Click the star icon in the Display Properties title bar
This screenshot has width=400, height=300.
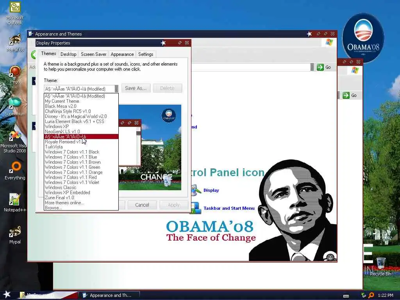point(163,43)
